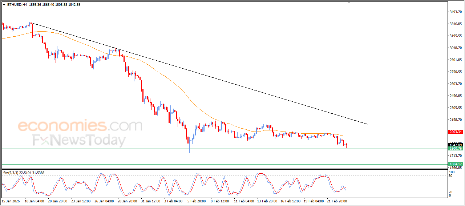Click the triangle arrow beside ETHUSD,H4
The image size is (465, 206).
(x=4, y=5)
